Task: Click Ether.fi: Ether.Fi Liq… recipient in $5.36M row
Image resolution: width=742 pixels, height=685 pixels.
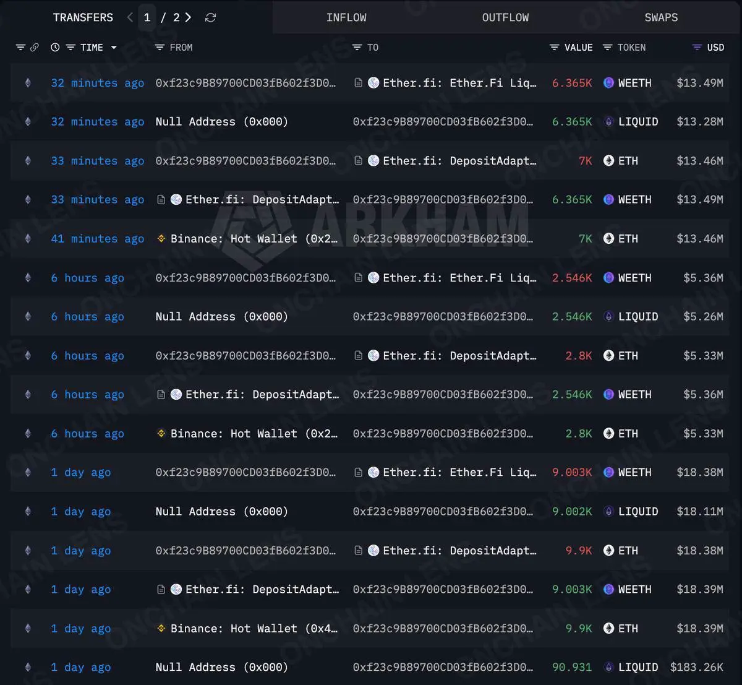Action: (459, 278)
